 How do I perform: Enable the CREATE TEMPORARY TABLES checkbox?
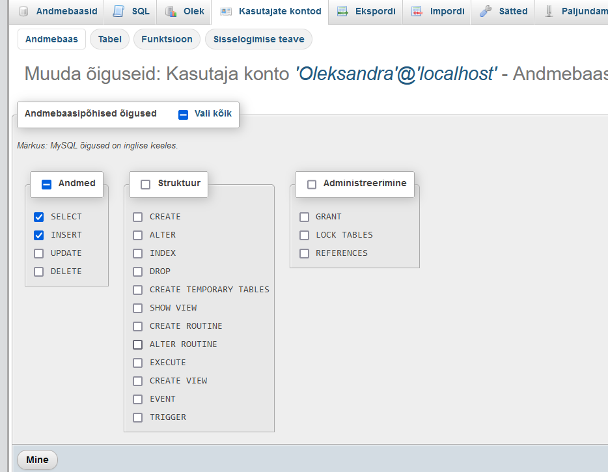coord(137,290)
